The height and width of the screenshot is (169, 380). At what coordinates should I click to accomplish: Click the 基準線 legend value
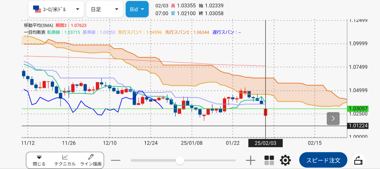tap(107, 32)
